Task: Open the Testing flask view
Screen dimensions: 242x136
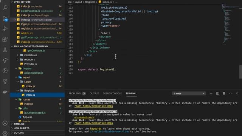Action: (x=5, y=49)
